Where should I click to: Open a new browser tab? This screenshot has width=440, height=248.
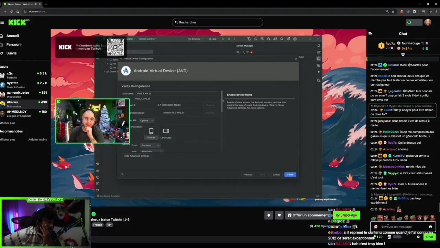tap(46, 4)
